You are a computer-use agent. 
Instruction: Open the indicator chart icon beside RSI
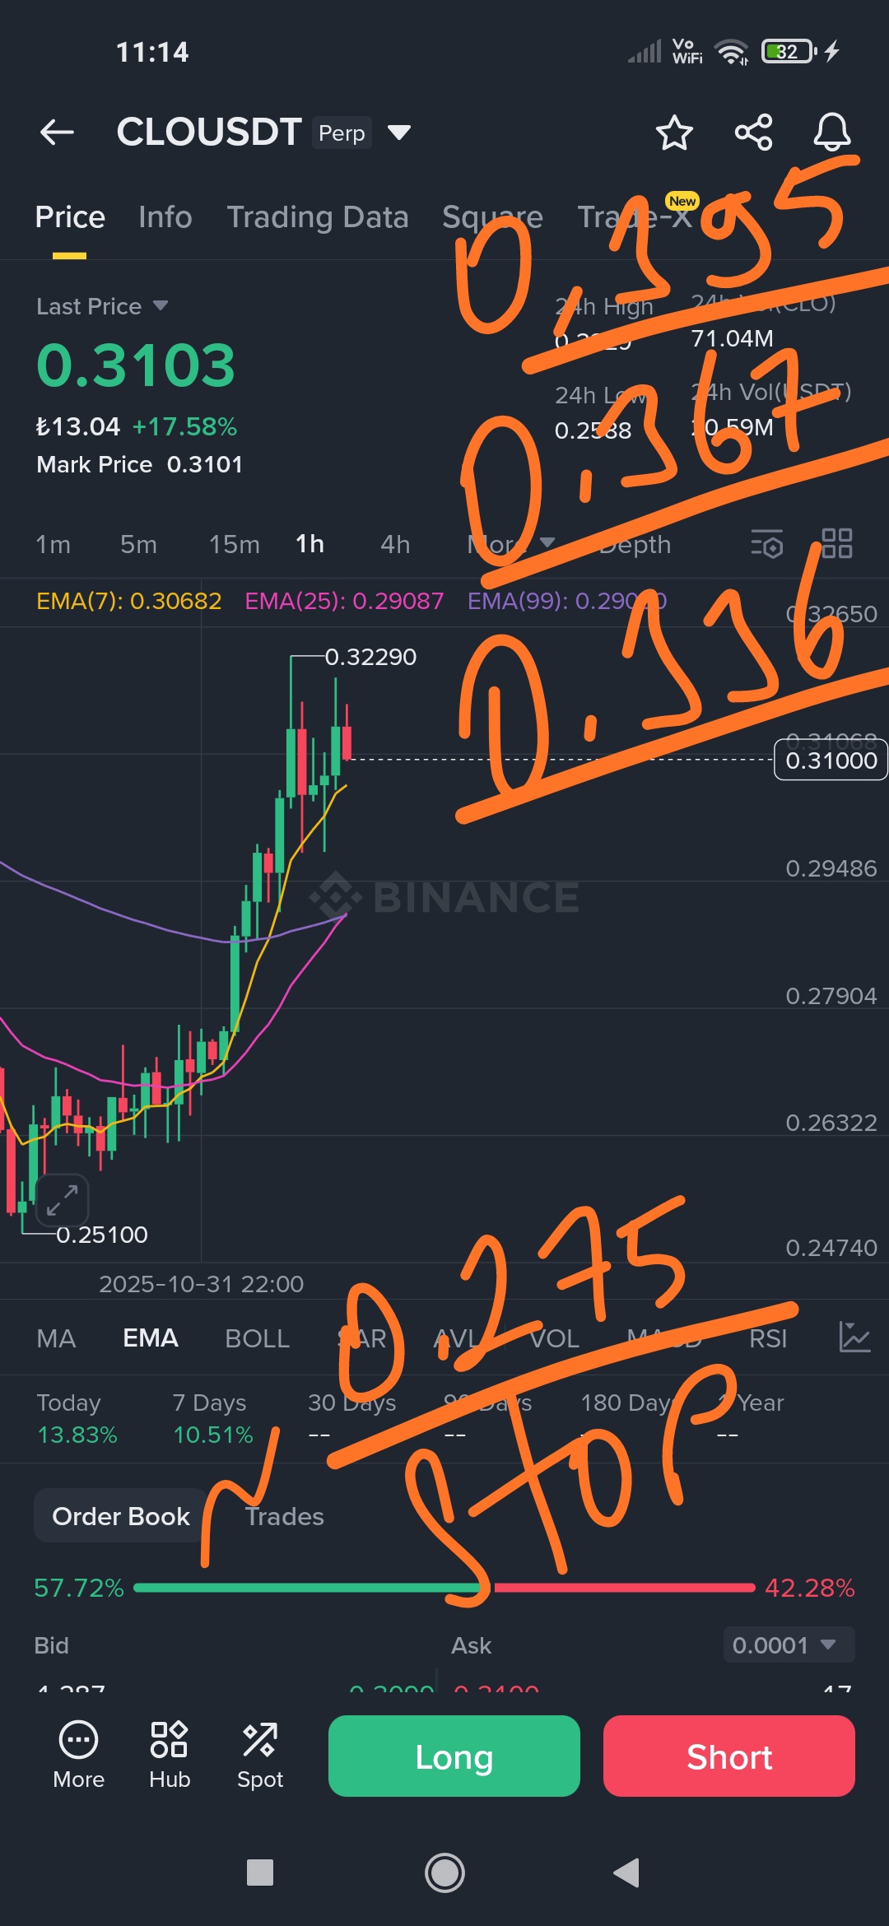(x=854, y=1337)
